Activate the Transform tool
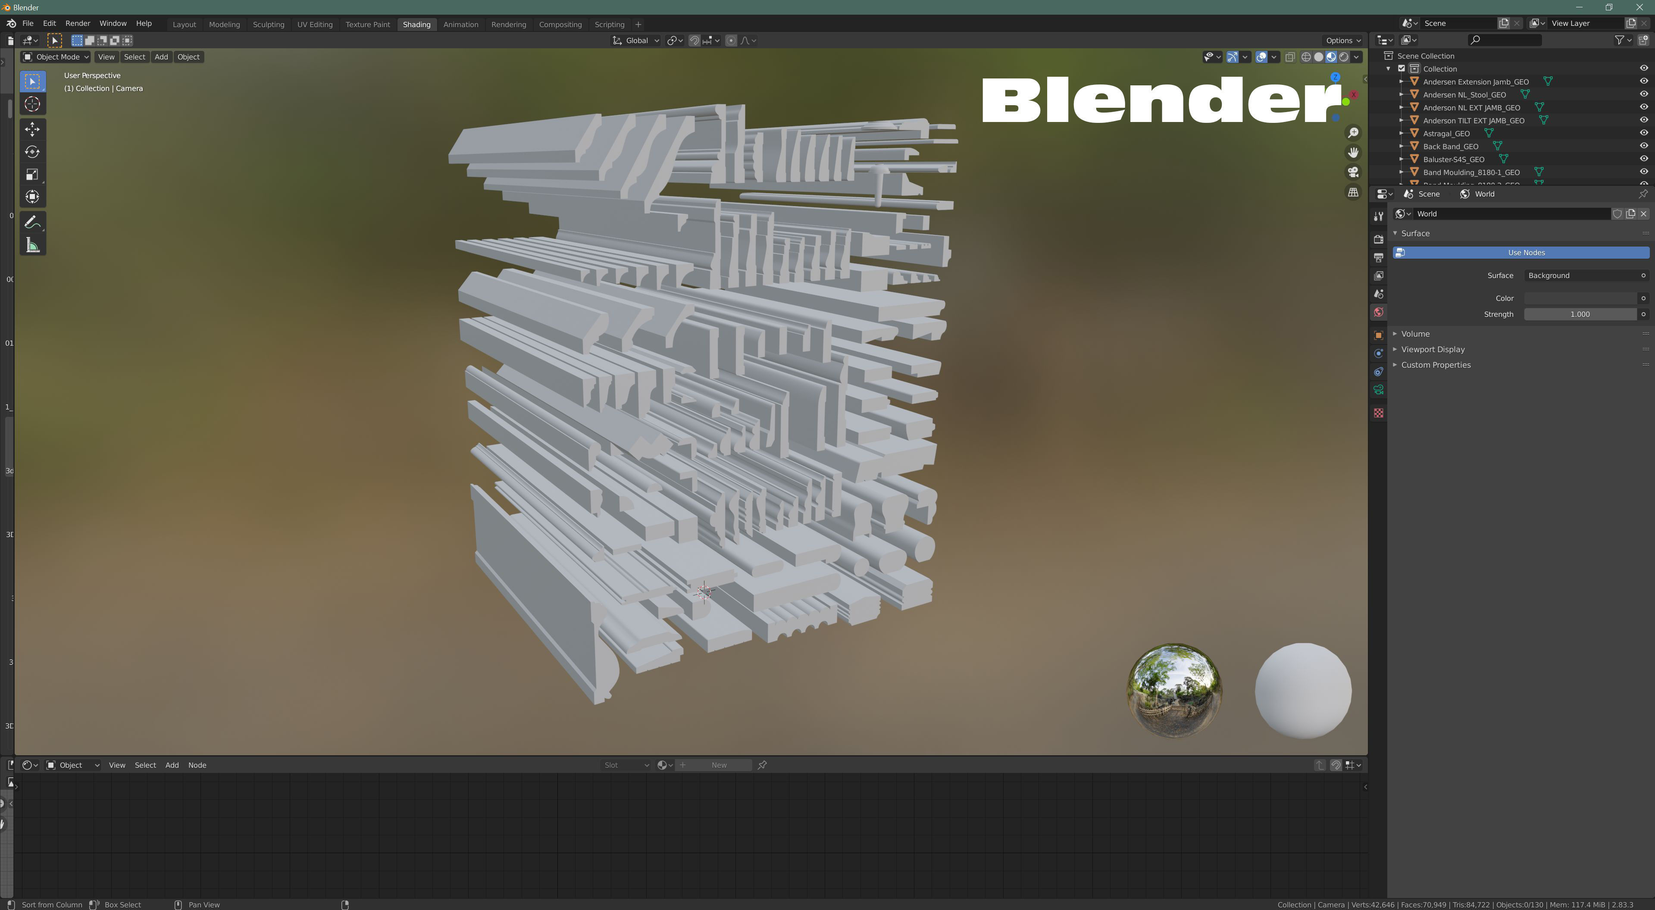The height and width of the screenshot is (910, 1655). tap(32, 197)
